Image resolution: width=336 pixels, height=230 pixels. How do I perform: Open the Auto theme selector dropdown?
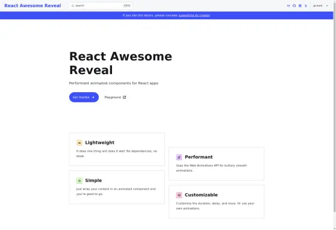(x=320, y=6)
